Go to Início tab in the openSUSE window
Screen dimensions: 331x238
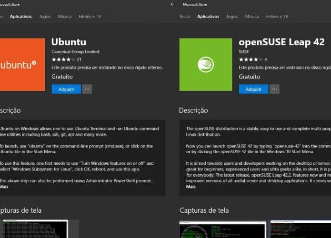tap(185, 17)
